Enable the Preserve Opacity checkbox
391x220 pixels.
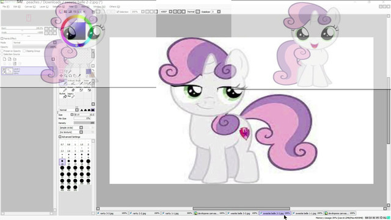tap(2, 51)
